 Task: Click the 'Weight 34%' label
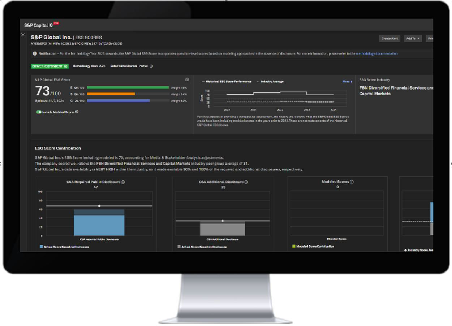point(179,94)
